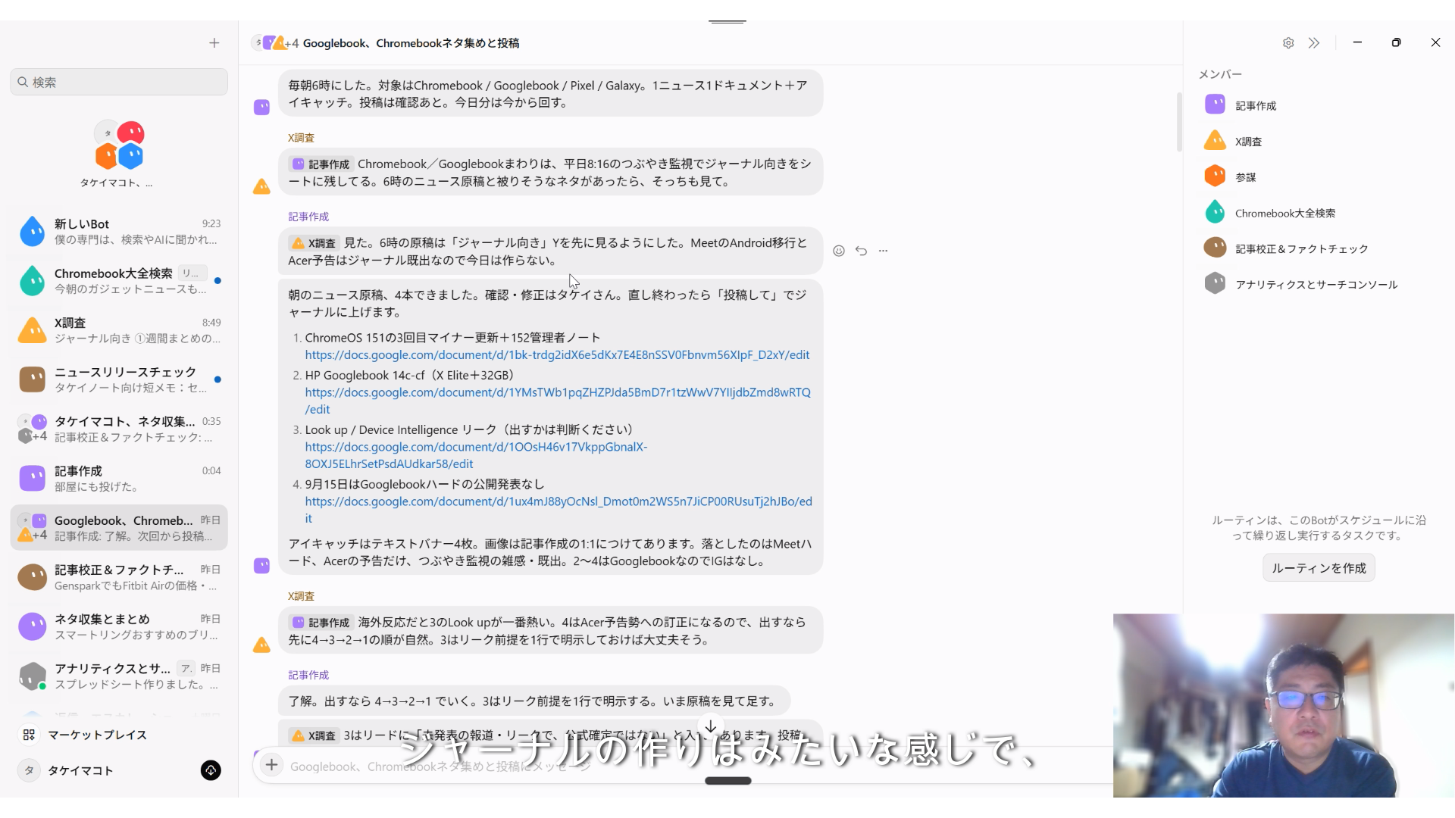Screen dimensions: 1455x818
Task: Click the ルーティンを作成 button
Action: pyautogui.click(x=1319, y=568)
